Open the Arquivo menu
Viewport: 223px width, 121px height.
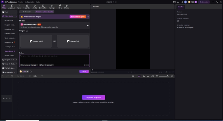tap(21, 2)
